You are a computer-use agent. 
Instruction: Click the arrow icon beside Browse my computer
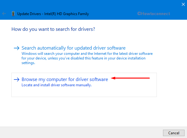(x=17, y=79)
